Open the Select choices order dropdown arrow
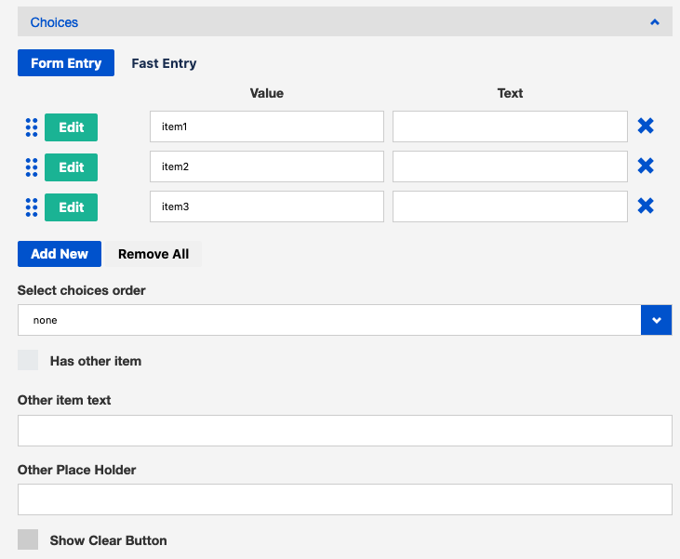The width and height of the screenshot is (680, 559). click(x=656, y=320)
